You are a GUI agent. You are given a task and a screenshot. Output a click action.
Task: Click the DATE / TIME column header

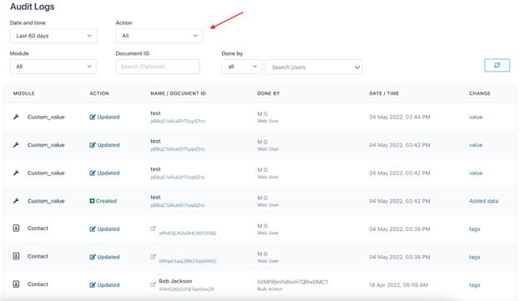click(384, 93)
